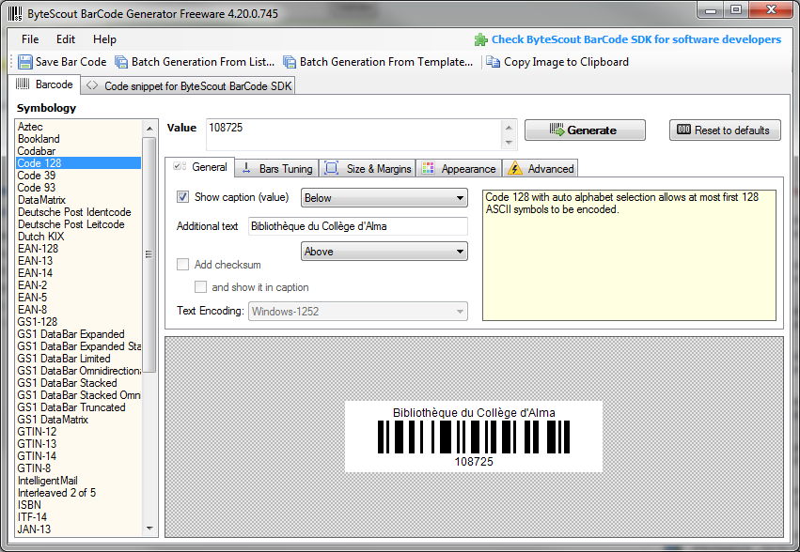Click the green puzzle SDK icon
The image size is (800, 552).
pos(480,39)
